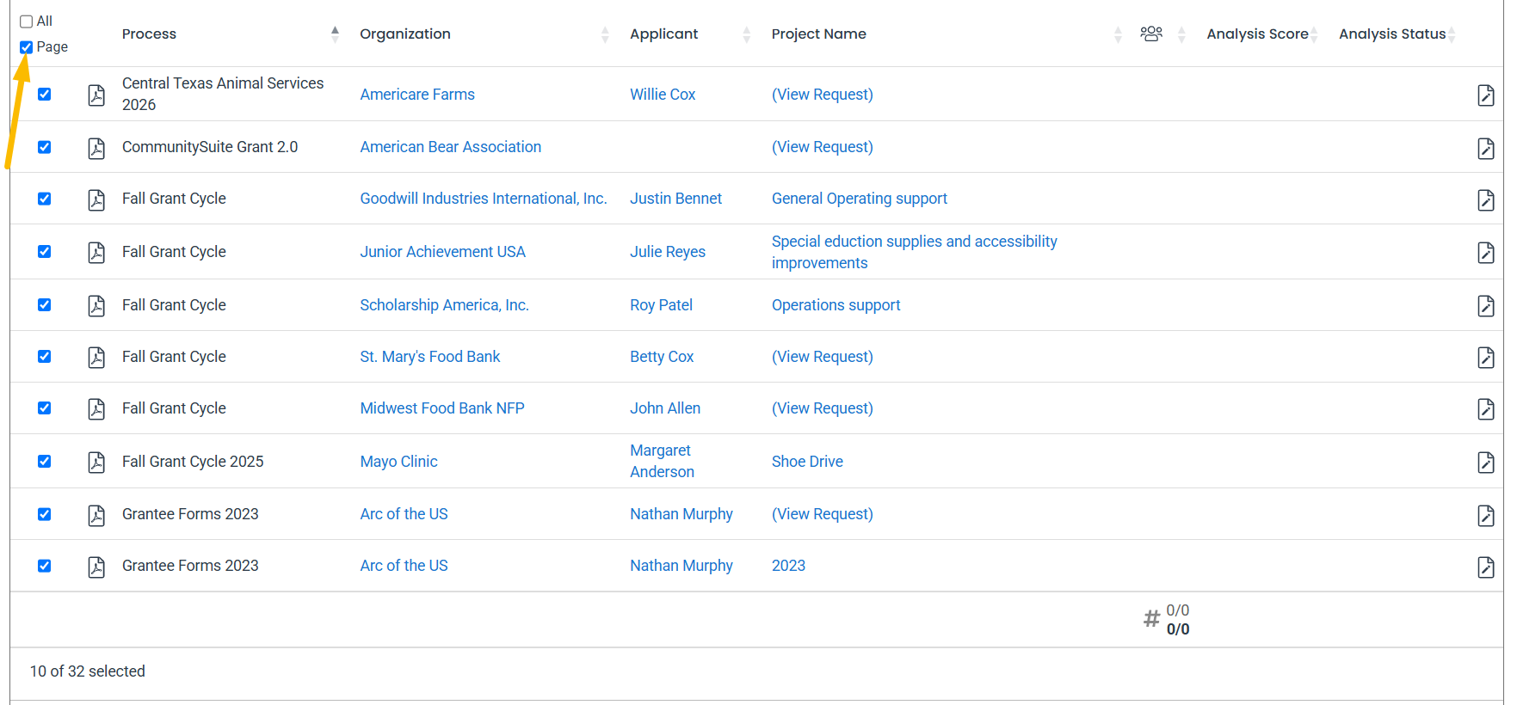The image size is (1517, 705).
Task: Click the Analysis Status column header label
Action: pos(1392,34)
